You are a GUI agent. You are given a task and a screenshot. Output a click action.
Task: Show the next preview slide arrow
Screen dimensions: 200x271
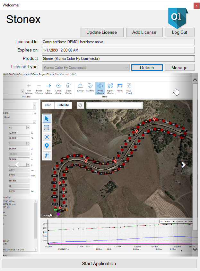[183, 165]
